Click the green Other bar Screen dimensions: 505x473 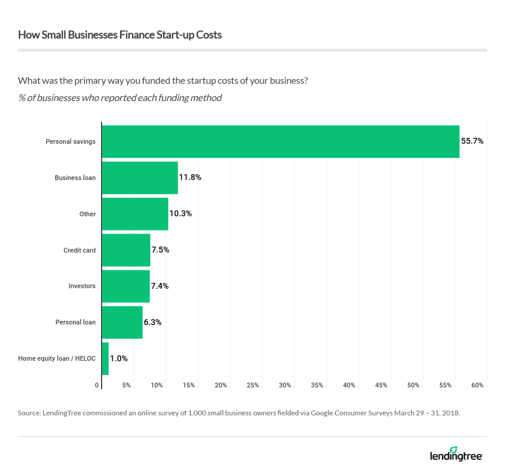135,214
